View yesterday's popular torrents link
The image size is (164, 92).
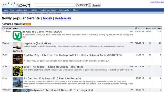click(x=63, y=18)
